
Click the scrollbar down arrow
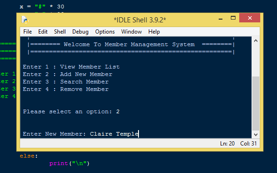pyautogui.click(x=256, y=134)
